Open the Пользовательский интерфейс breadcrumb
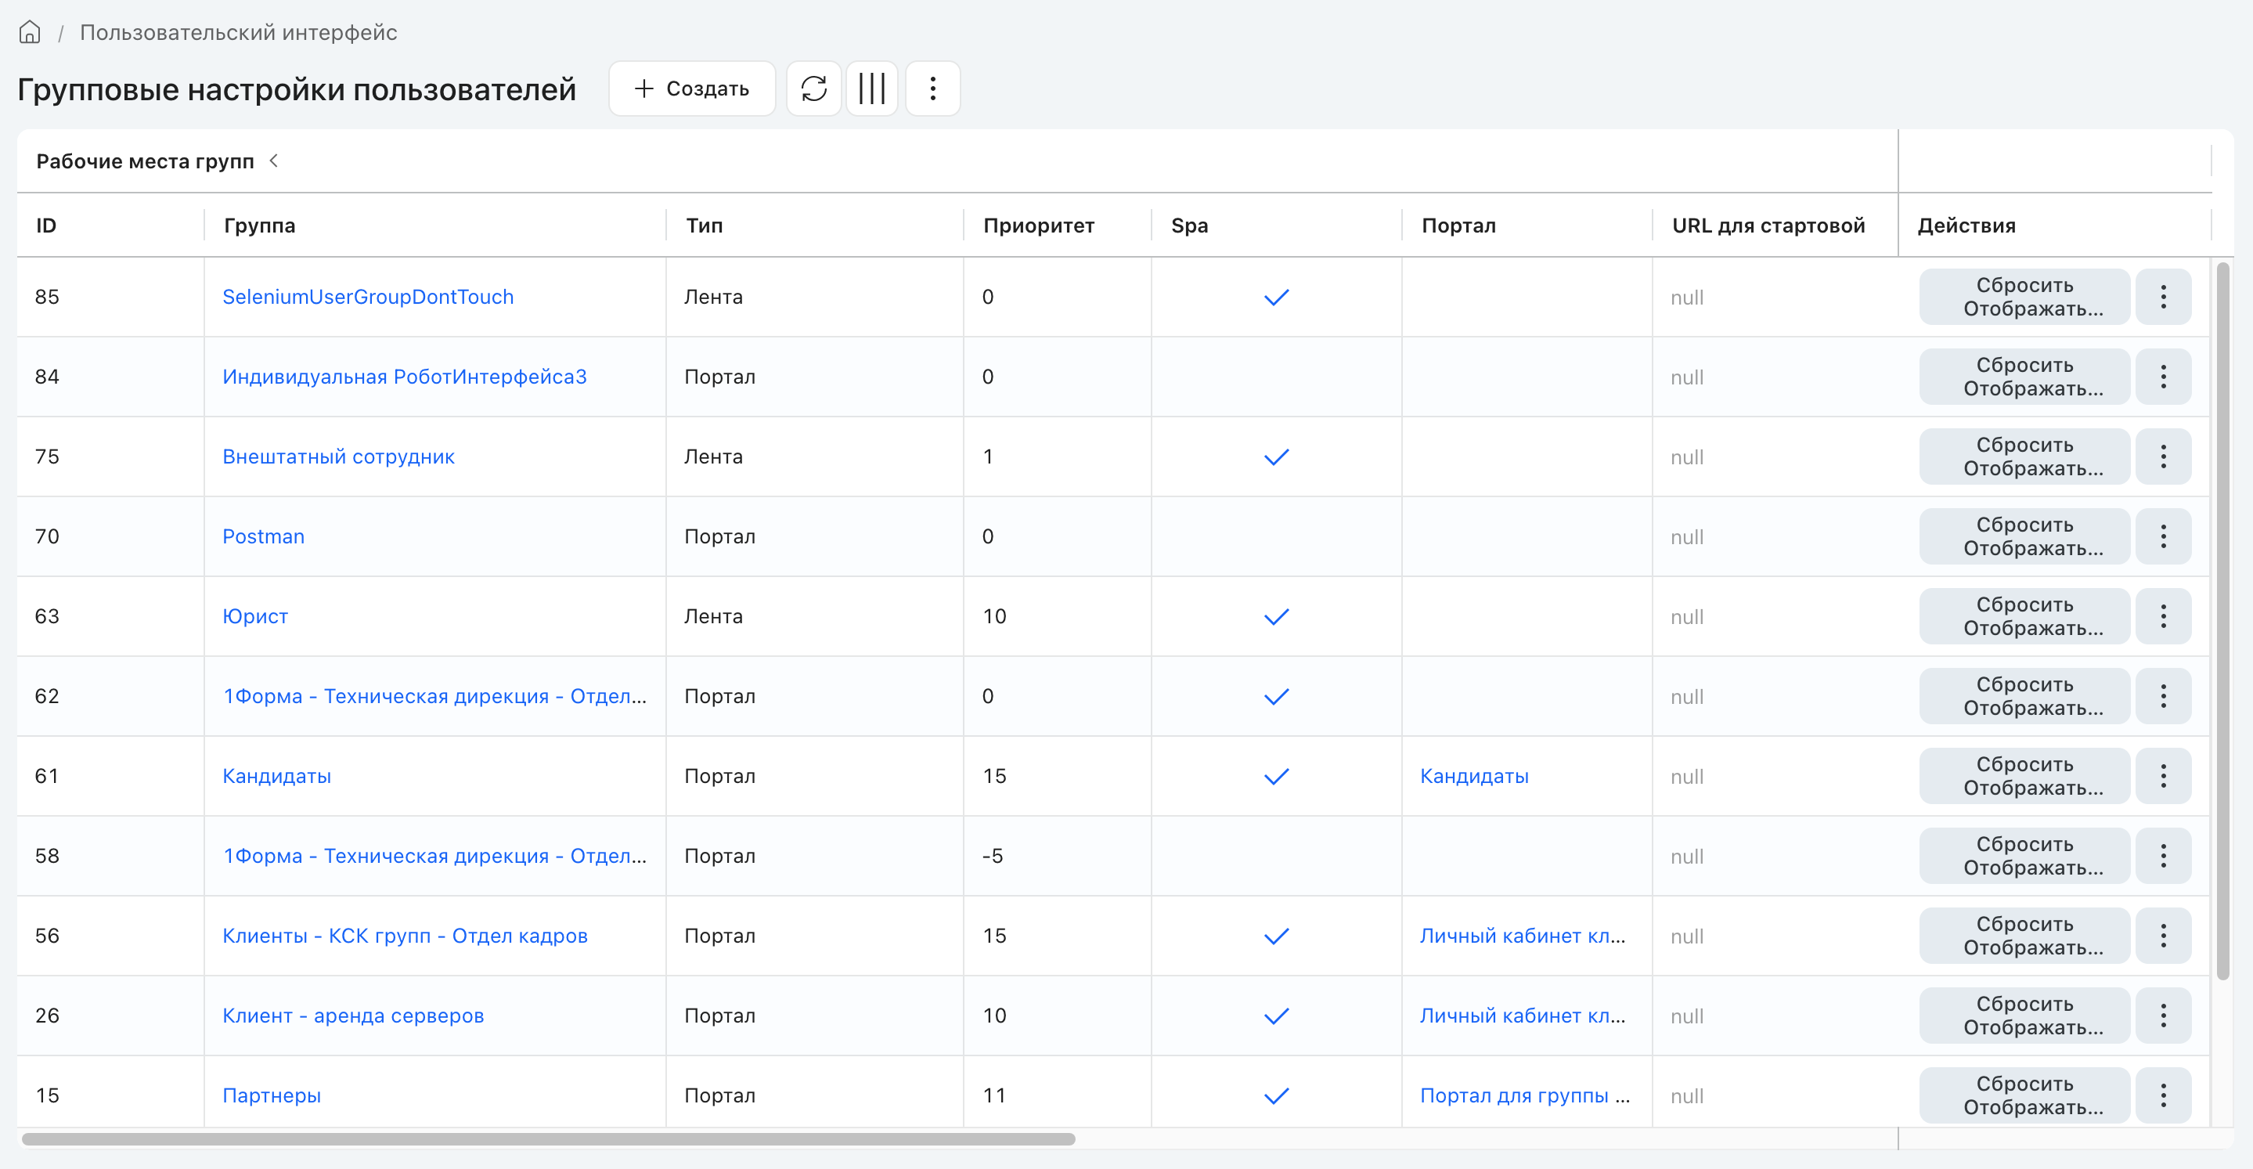The width and height of the screenshot is (2253, 1169). pos(238,32)
